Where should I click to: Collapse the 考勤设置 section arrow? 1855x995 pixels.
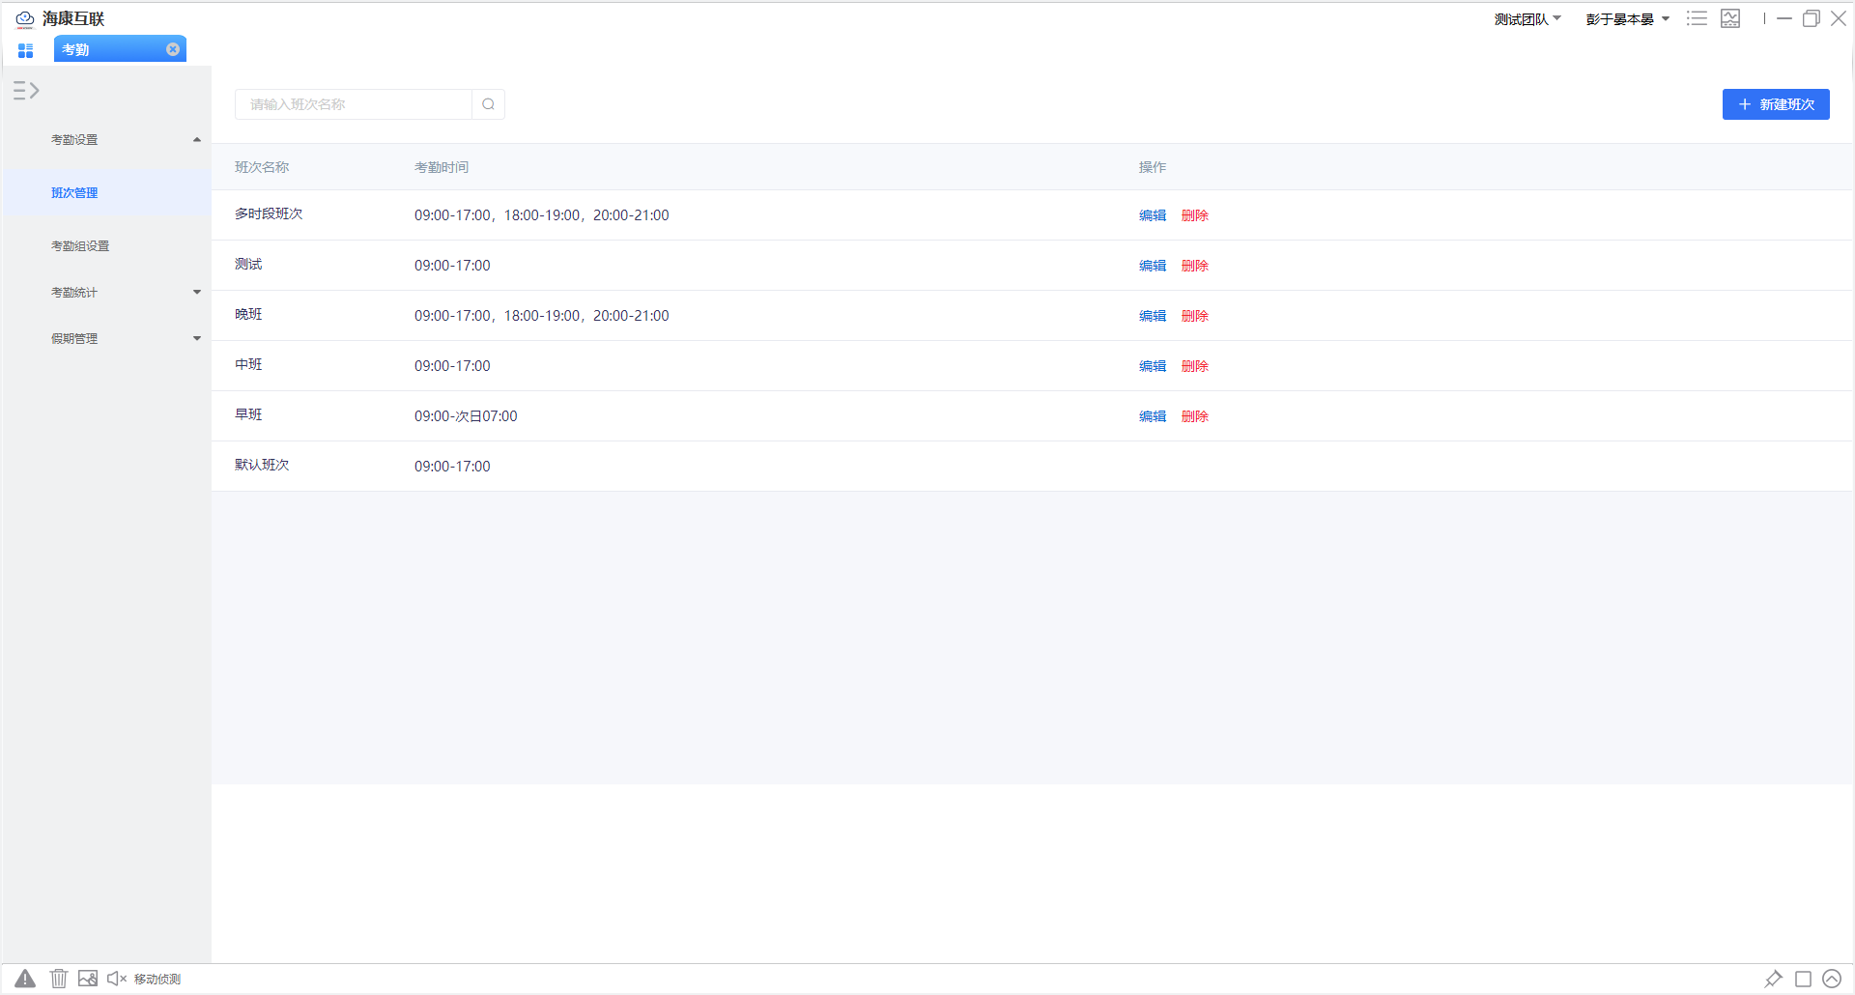pos(197,140)
